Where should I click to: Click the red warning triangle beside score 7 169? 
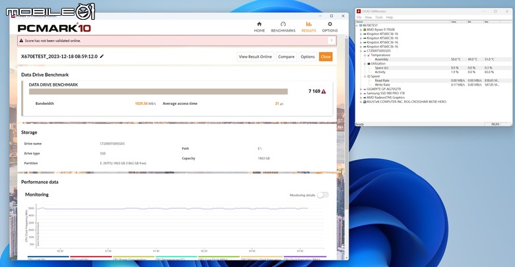(324, 92)
